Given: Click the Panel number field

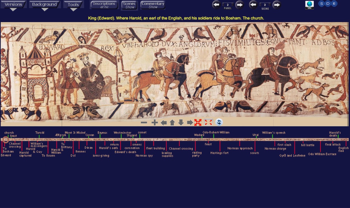Looking at the screenshot, I should 228,5.
